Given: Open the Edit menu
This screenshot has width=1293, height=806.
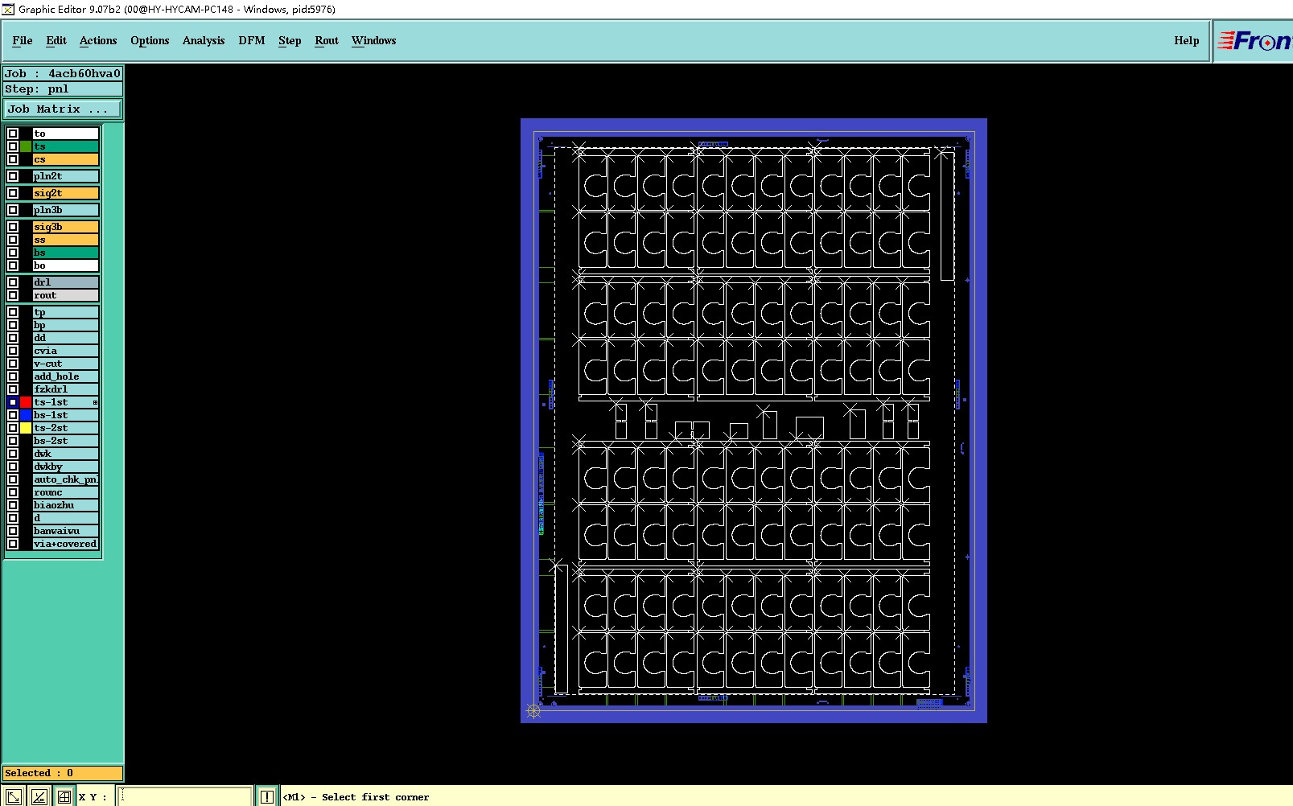Looking at the screenshot, I should pos(56,40).
